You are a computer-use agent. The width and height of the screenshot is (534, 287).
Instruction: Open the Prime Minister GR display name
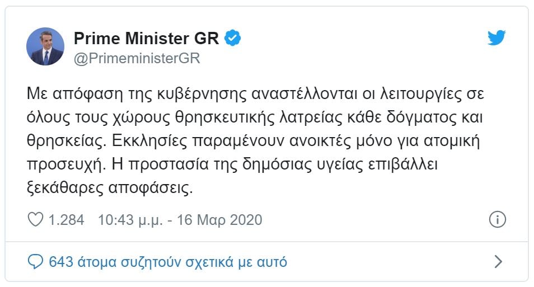[x=147, y=38]
